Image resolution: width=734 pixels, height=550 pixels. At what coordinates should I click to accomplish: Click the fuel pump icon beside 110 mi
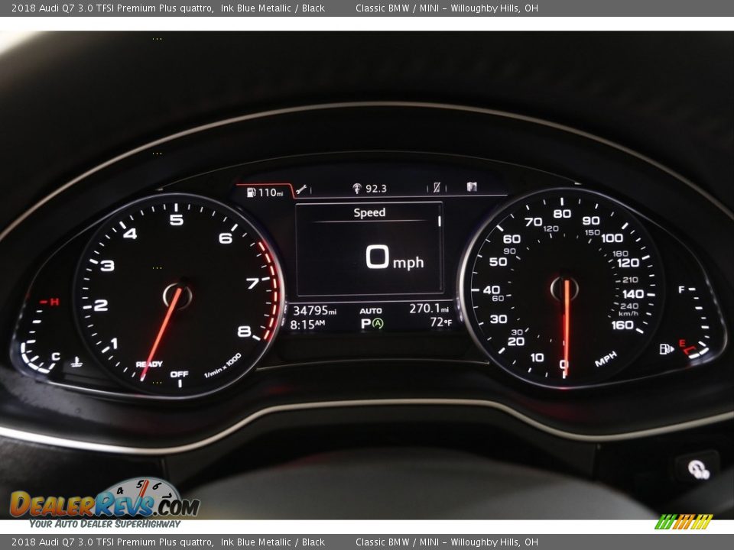point(252,192)
